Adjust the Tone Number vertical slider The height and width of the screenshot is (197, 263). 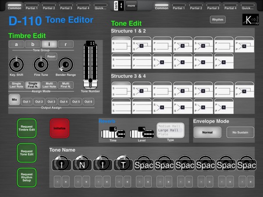[90, 66]
